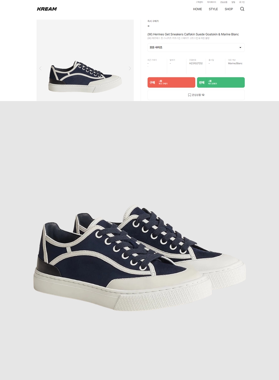Image resolution: width=279 pixels, height=380 pixels.
Task: Expand the 모든 사이즈 dropdown arrow
Action: pyautogui.click(x=240, y=47)
